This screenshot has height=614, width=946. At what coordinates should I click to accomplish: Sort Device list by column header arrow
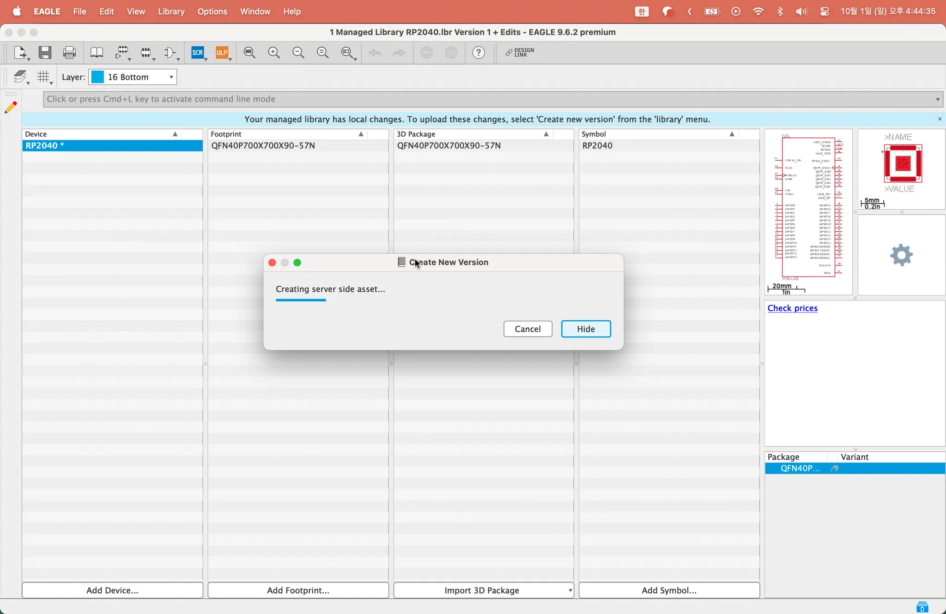coord(175,134)
